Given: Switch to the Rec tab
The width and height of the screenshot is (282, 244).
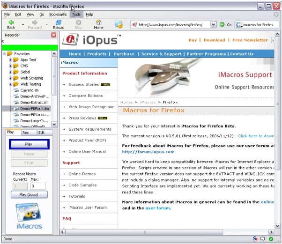Looking at the screenshot, I should (29, 133).
